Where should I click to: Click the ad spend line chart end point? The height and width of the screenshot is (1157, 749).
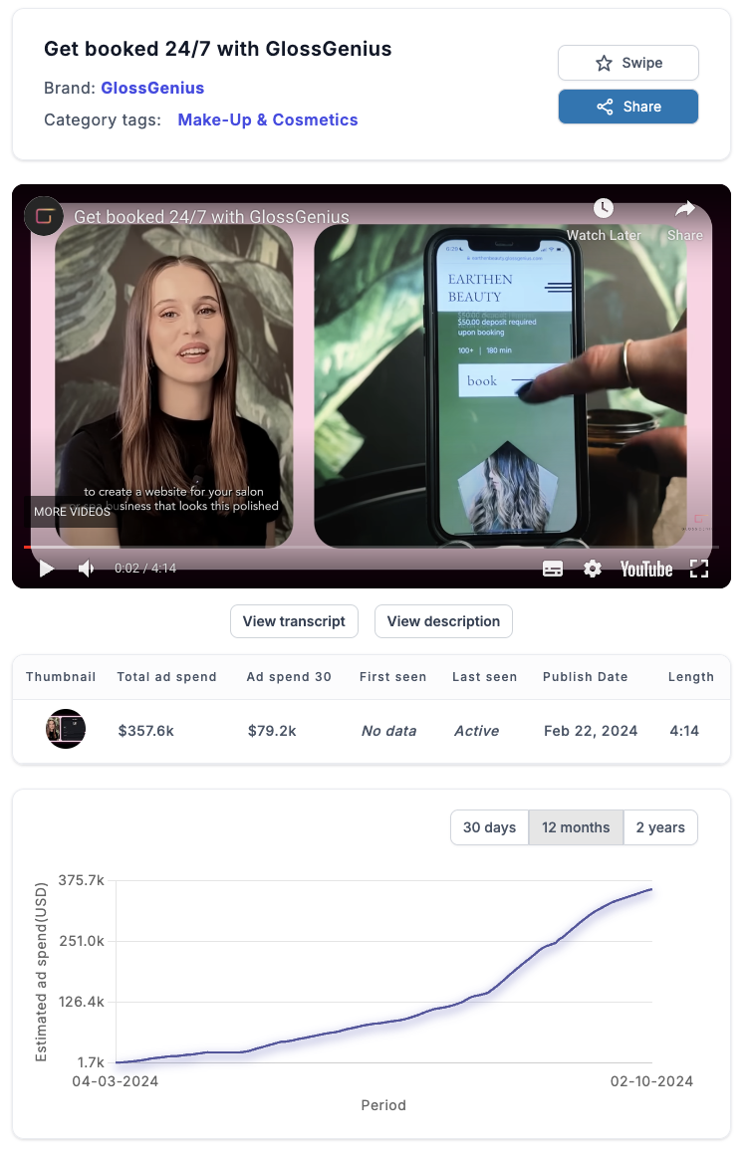coord(651,889)
